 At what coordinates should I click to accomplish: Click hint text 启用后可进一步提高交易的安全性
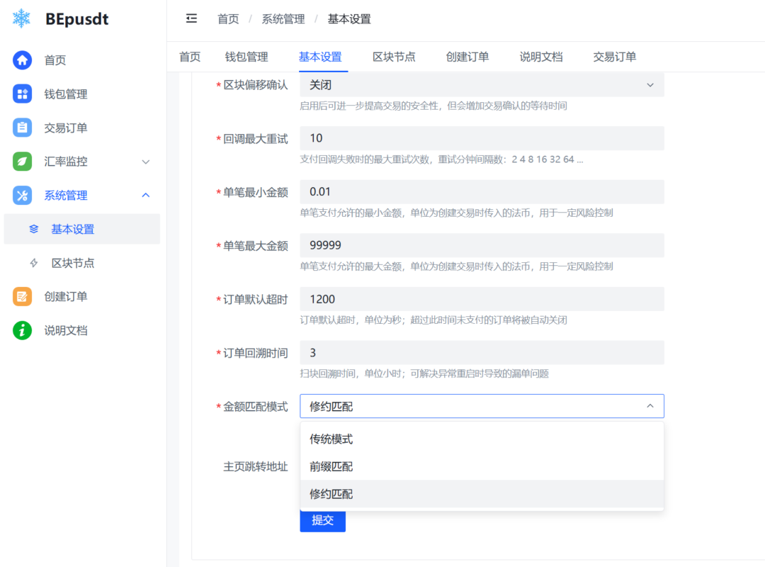pos(433,106)
